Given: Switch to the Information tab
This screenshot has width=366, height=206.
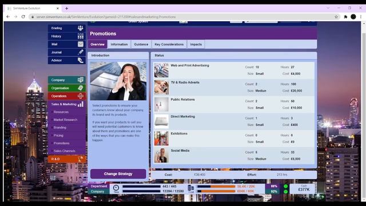Looking at the screenshot, I should coord(119,45).
